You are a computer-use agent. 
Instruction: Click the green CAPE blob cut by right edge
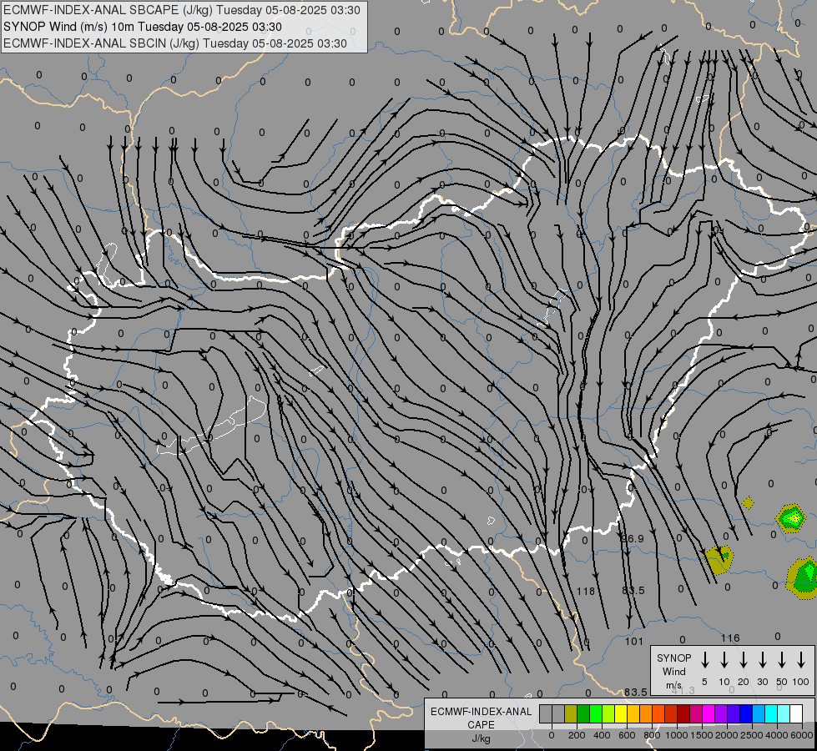[803, 577]
